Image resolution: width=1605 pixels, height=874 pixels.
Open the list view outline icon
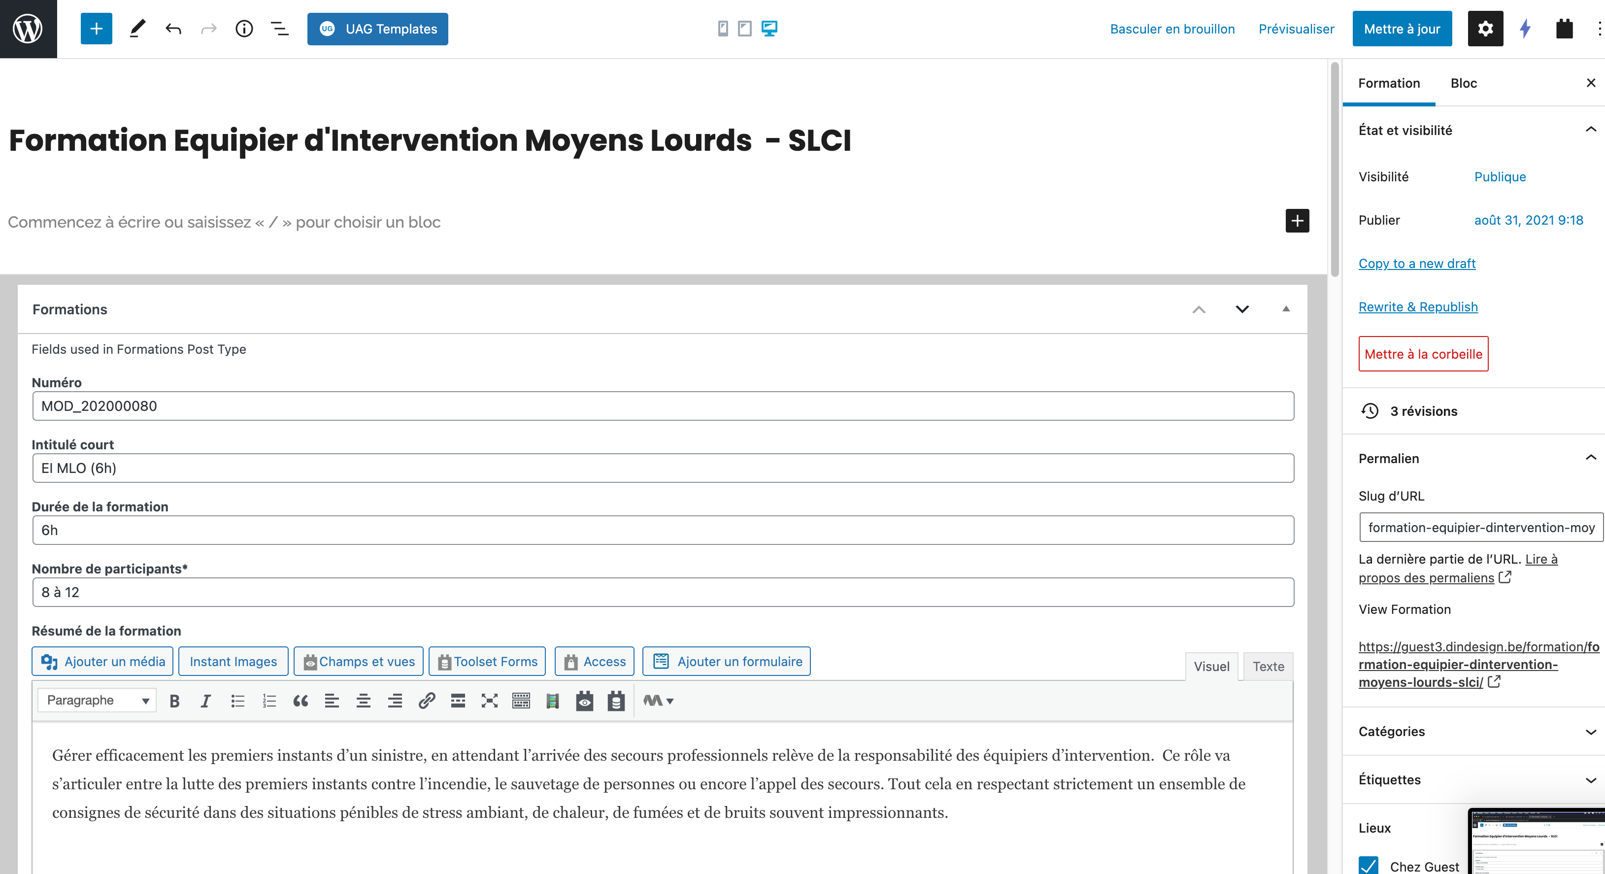pyautogui.click(x=280, y=29)
